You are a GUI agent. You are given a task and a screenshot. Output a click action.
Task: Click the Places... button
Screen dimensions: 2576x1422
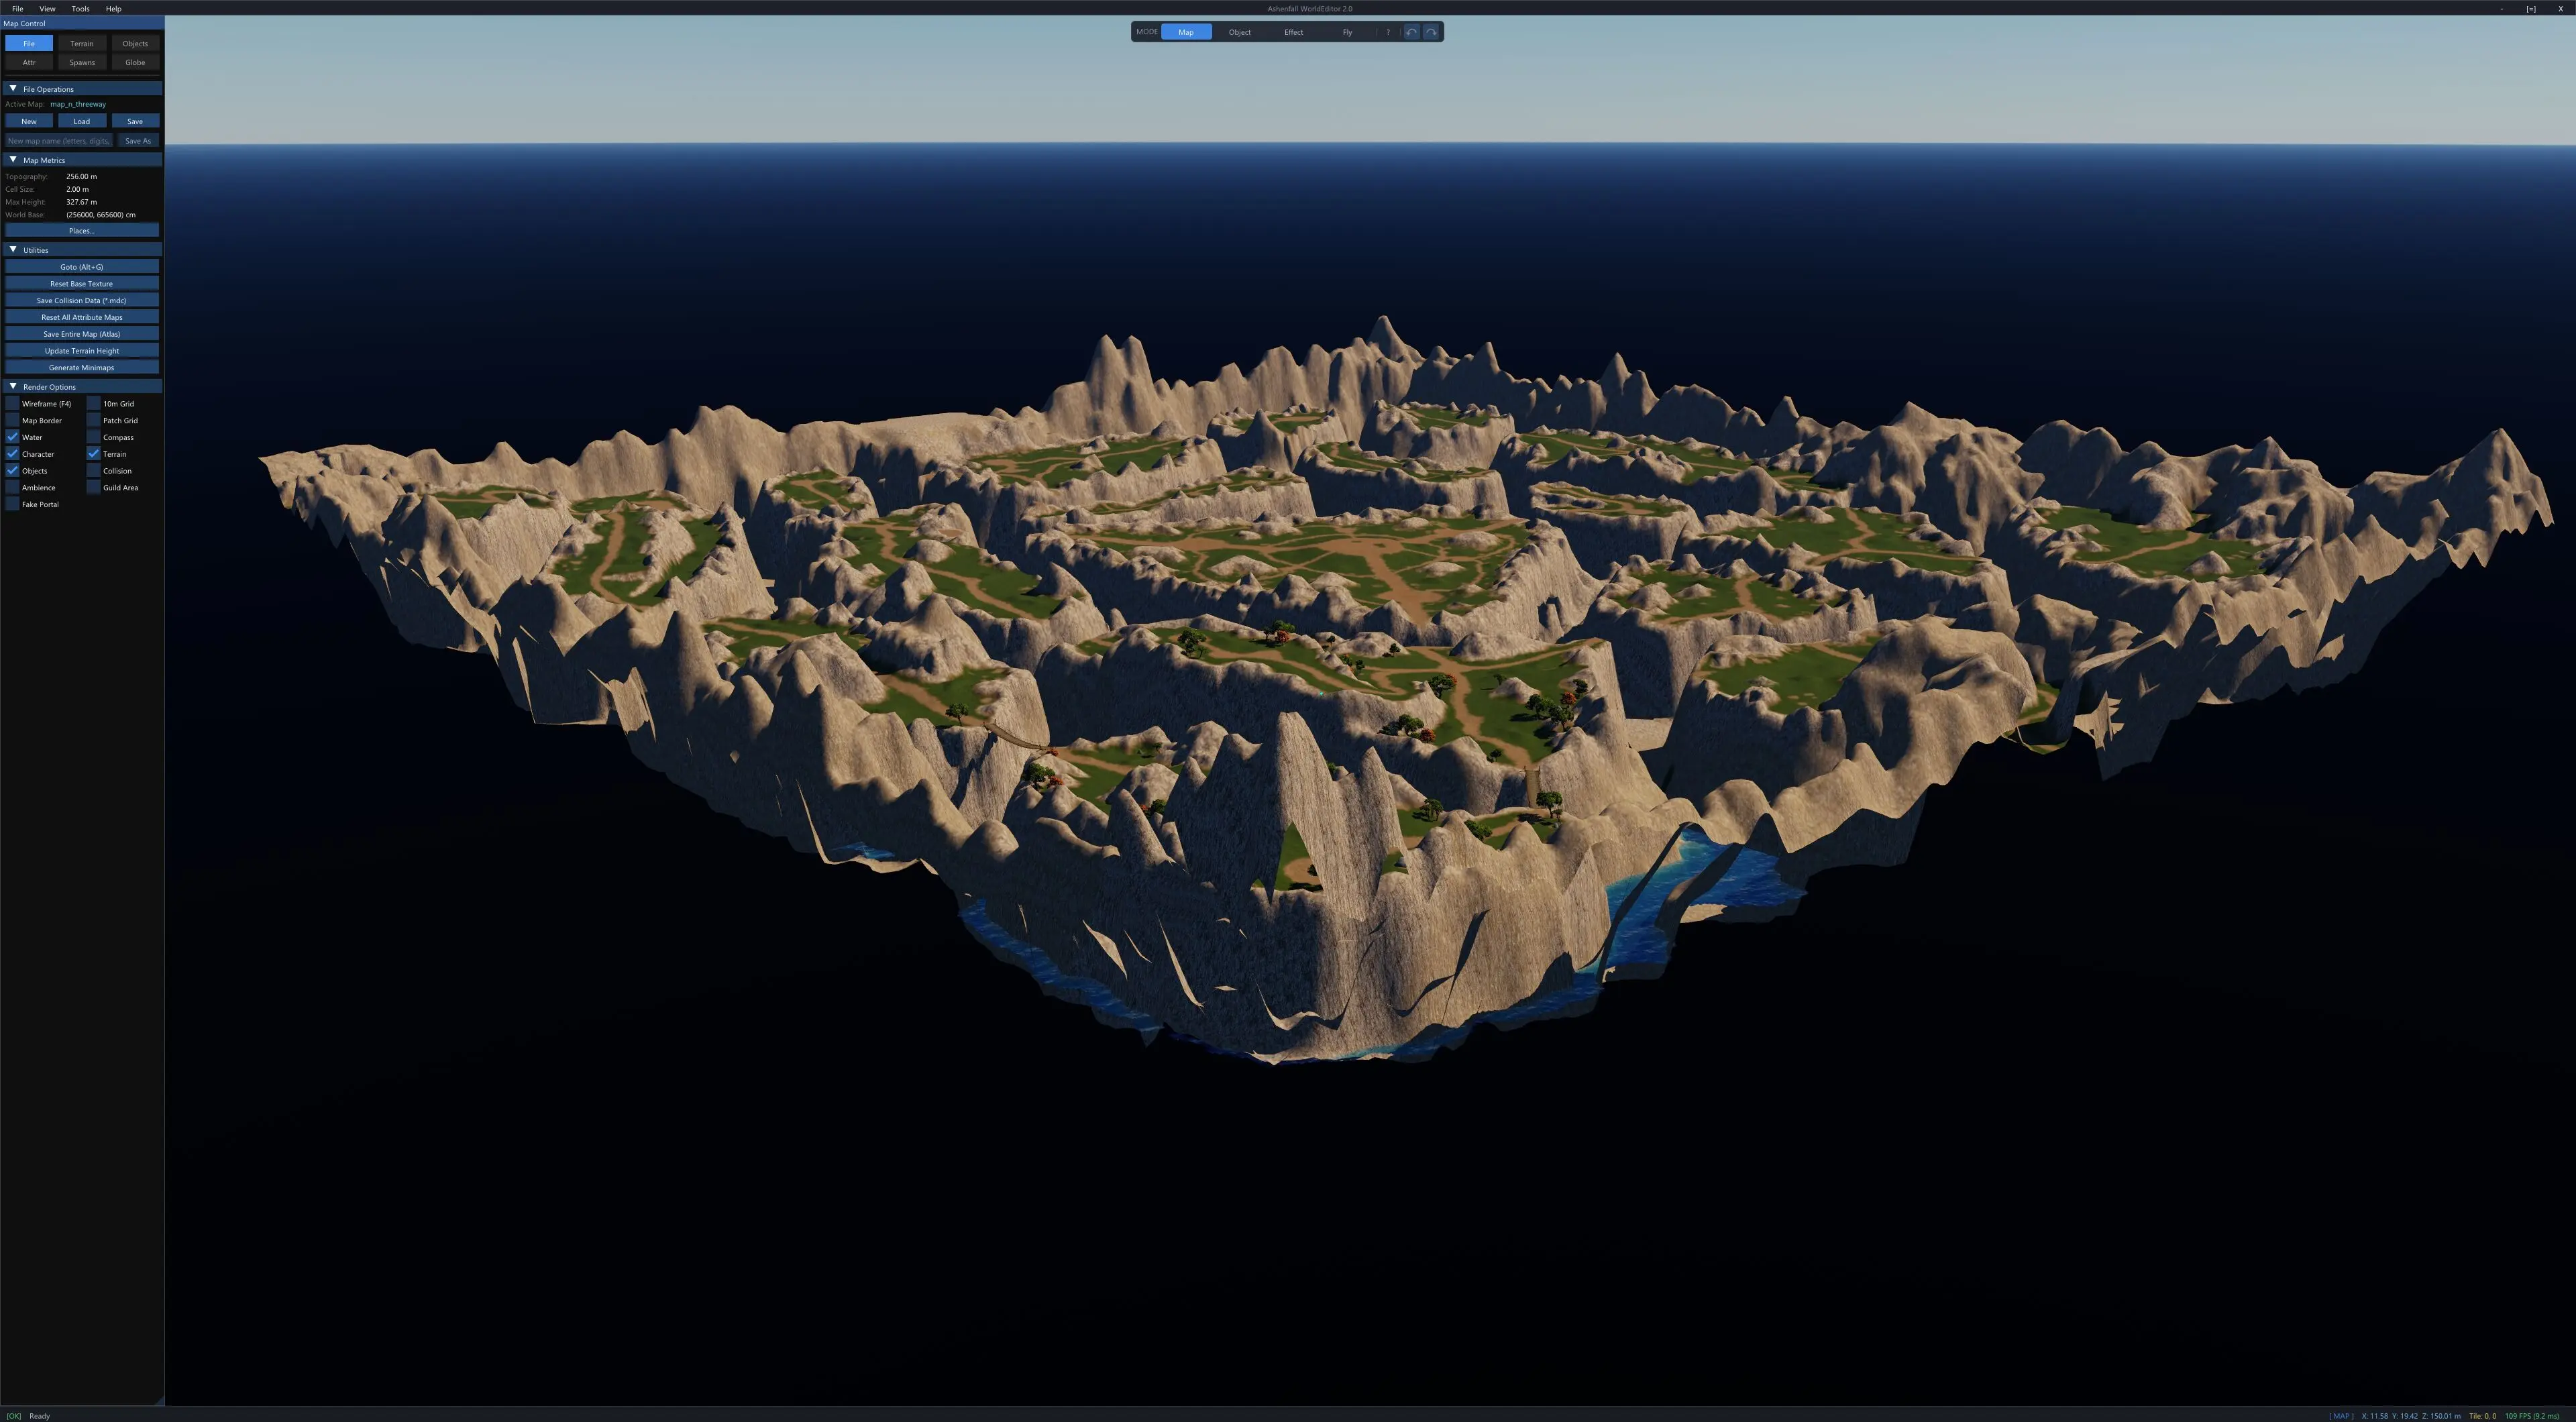click(82, 231)
